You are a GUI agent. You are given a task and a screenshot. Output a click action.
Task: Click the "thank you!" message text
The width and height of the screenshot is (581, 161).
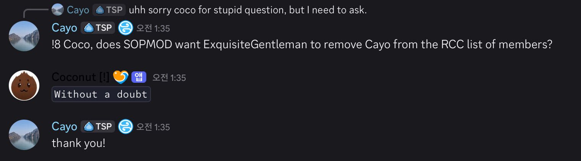click(78, 143)
